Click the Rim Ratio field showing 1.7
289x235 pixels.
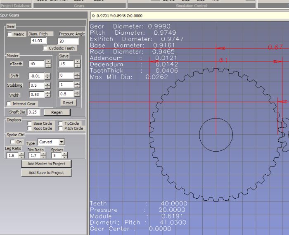pos(35,155)
